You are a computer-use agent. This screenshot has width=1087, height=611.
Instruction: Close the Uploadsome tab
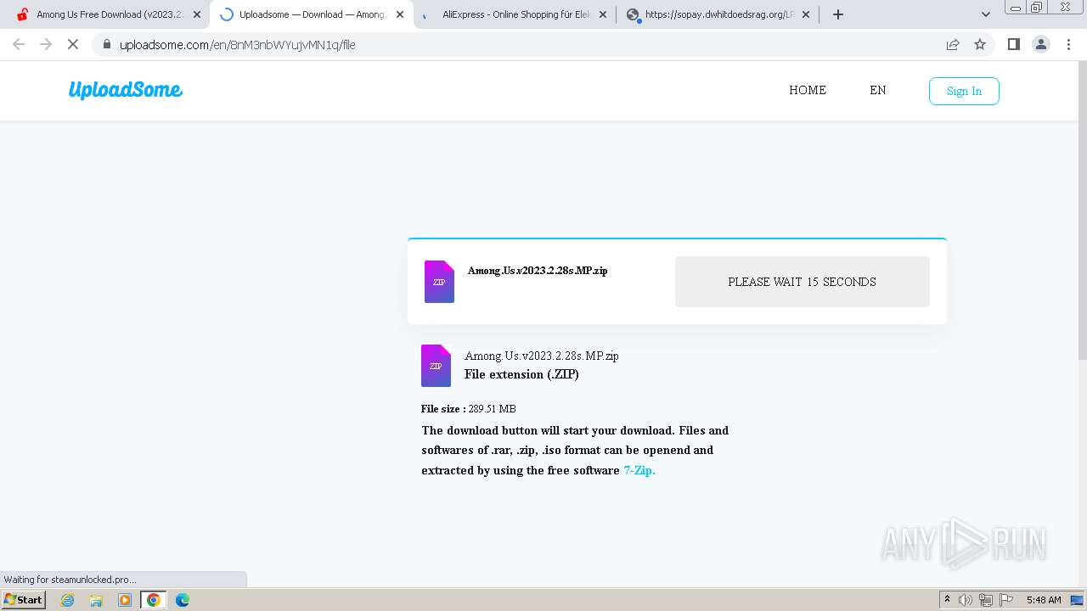tap(400, 14)
